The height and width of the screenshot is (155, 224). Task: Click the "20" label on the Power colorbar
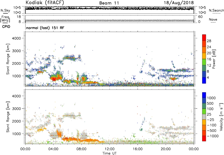pos(209,53)
